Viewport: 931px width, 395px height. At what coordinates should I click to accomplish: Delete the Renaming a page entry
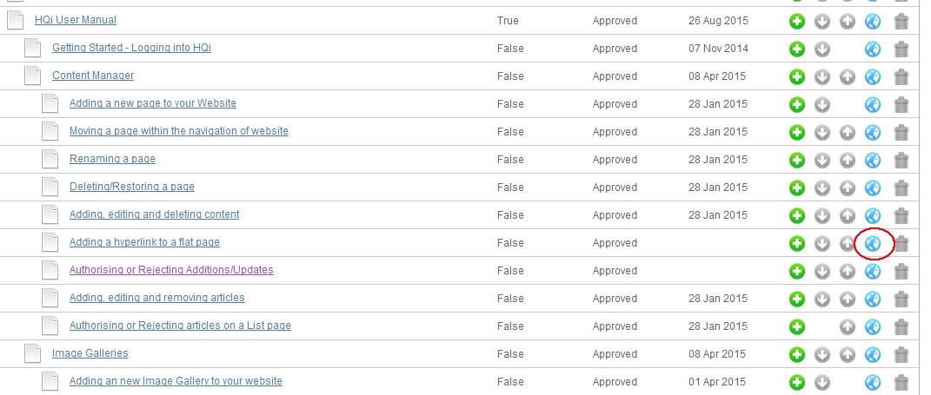(x=901, y=160)
